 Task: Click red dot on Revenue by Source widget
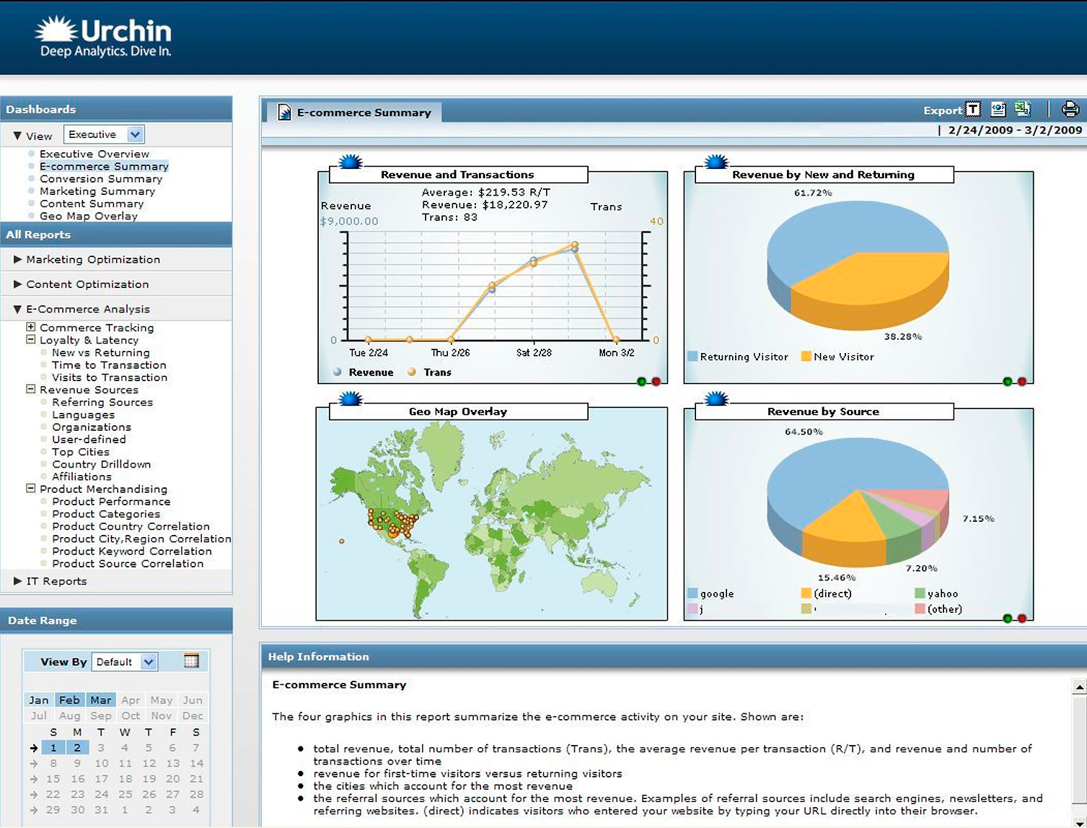coord(1021,618)
